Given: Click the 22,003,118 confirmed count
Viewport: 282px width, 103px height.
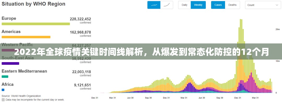Looking at the screenshot, I should point(81,72).
